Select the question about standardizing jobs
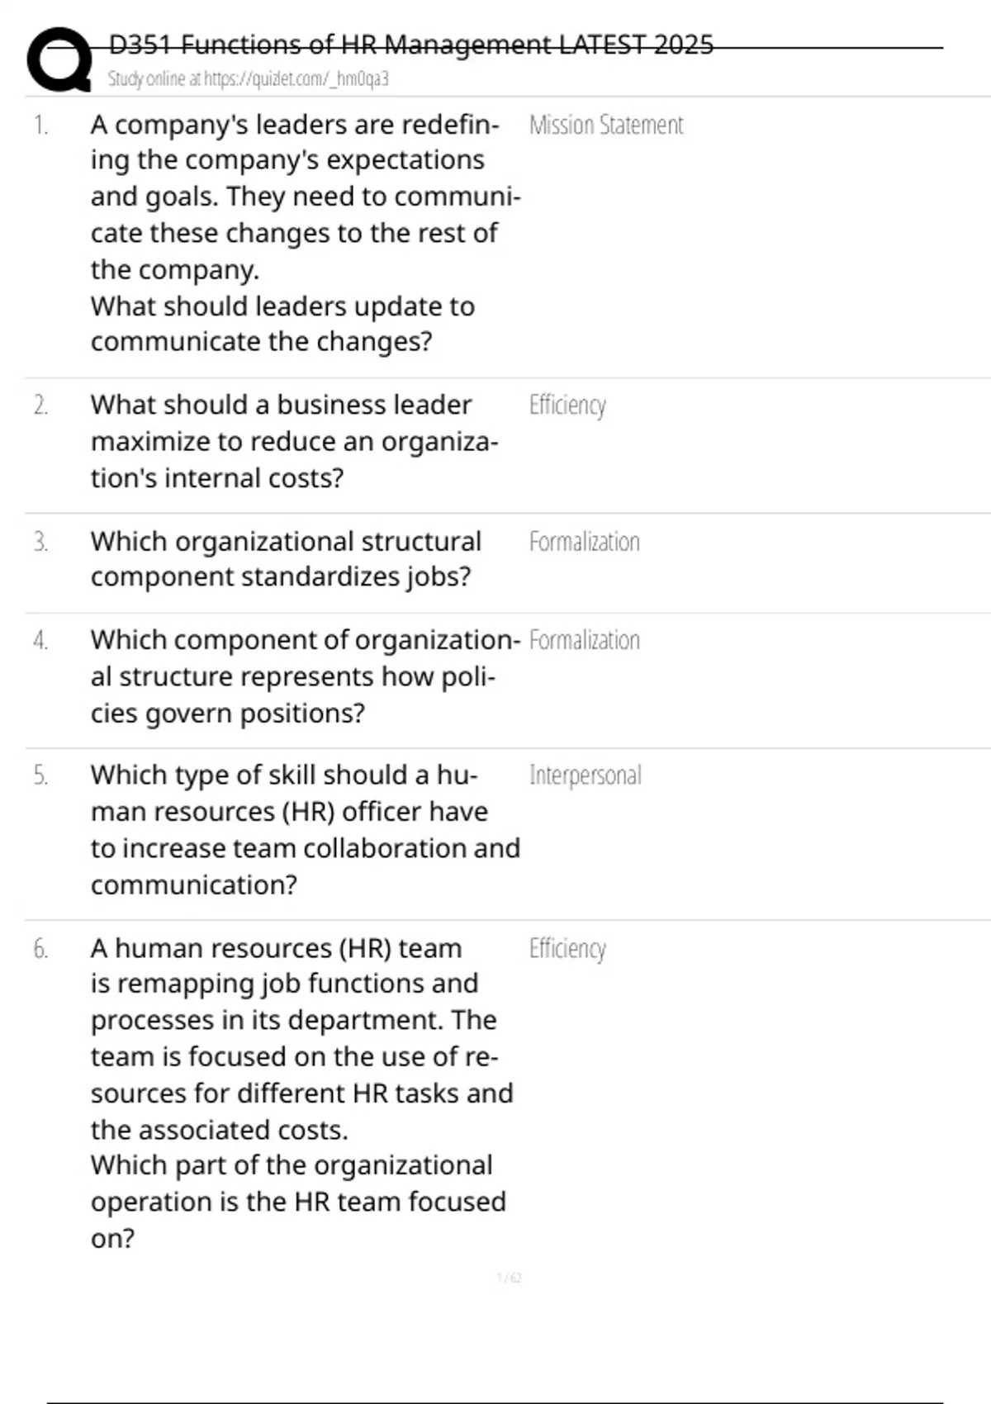The height and width of the screenshot is (1404, 991). [285, 559]
